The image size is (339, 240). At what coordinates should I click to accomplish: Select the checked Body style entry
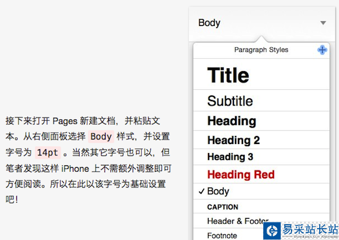tap(262, 191)
